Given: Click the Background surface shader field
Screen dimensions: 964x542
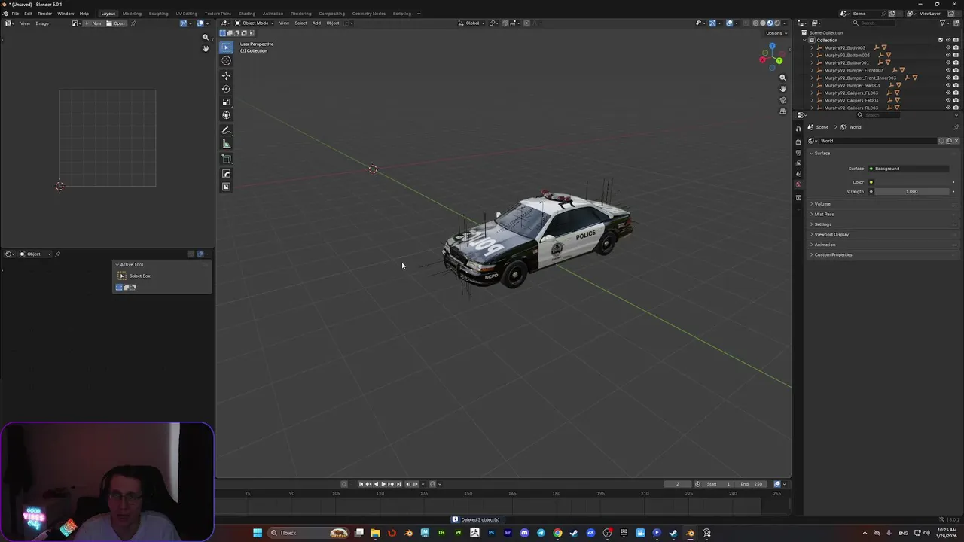Looking at the screenshot, I should 908,169.
